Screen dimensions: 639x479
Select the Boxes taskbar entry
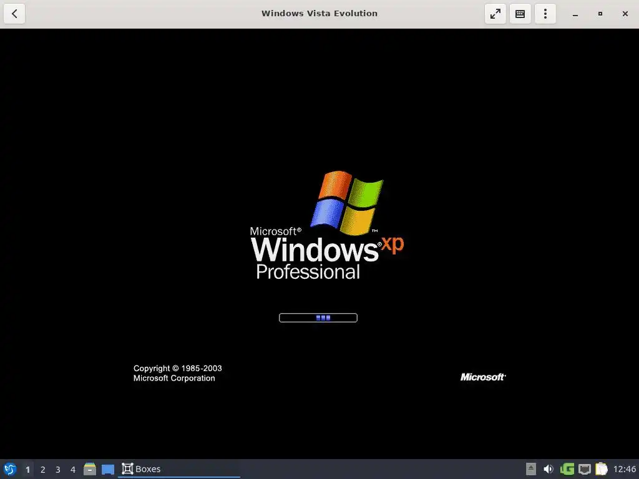click(179, 469)
